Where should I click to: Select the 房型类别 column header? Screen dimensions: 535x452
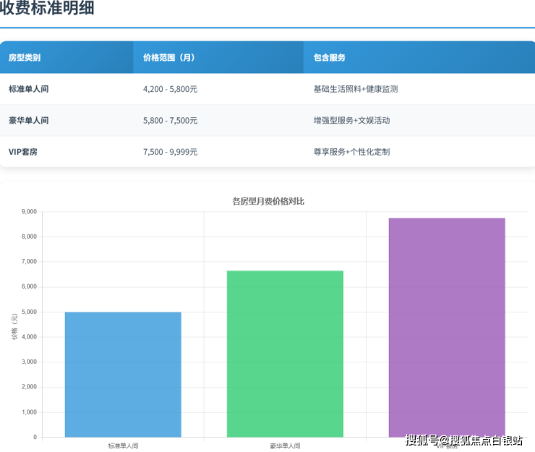(x=25, y=57)
